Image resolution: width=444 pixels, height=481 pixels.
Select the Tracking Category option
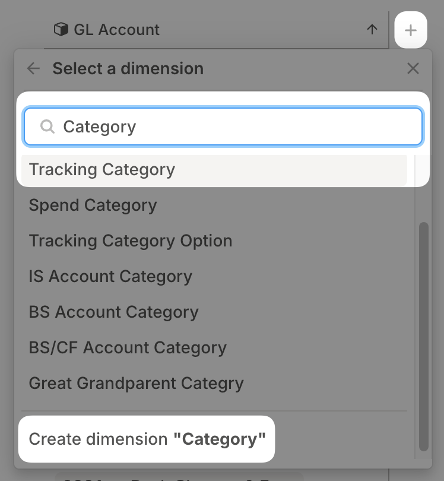click(x=102, y=169)
